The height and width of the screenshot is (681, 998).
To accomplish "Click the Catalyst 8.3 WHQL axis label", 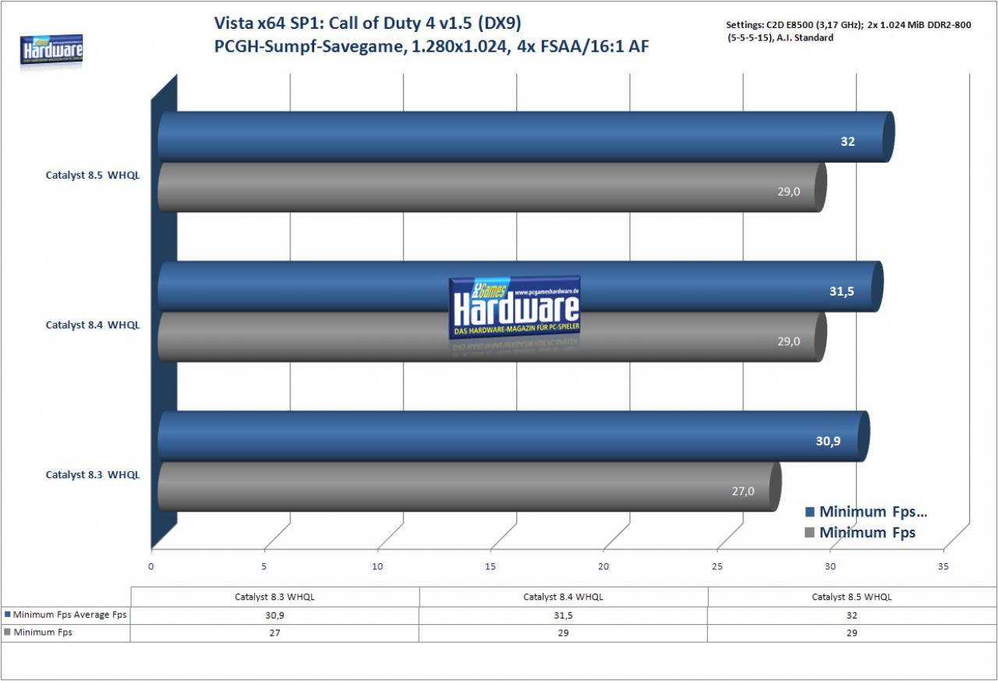I will pos(93,474).
